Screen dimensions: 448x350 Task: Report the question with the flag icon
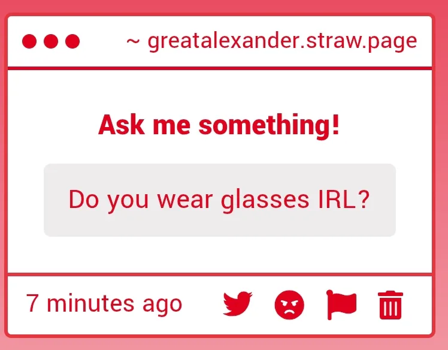(341, 304)
